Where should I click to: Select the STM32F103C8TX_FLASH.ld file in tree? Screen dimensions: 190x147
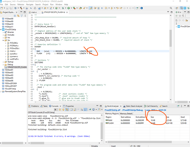coord(16,67)
